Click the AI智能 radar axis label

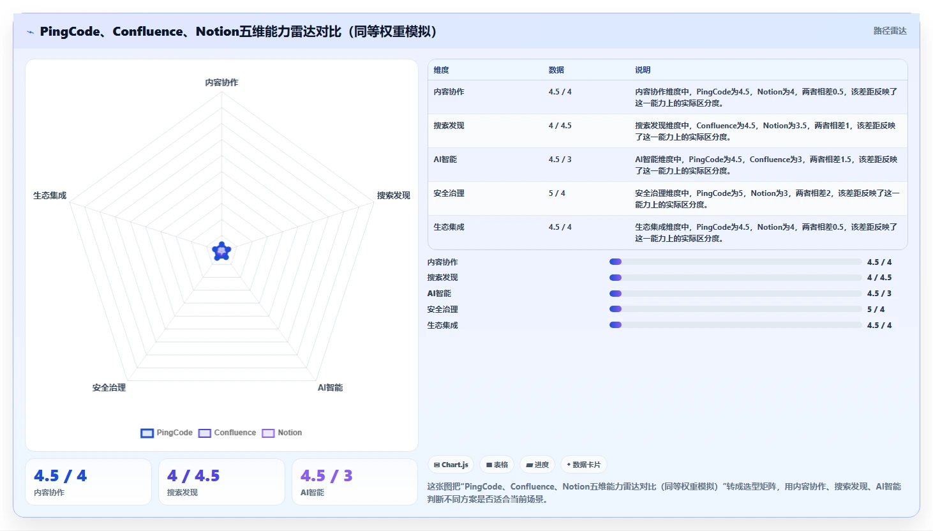330,387
